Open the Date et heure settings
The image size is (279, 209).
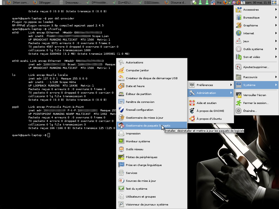152,86
